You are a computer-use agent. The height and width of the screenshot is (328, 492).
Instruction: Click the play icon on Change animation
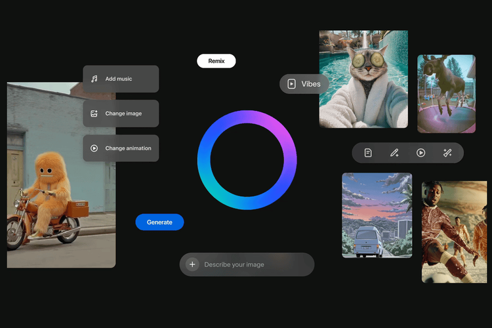[94, 148]
